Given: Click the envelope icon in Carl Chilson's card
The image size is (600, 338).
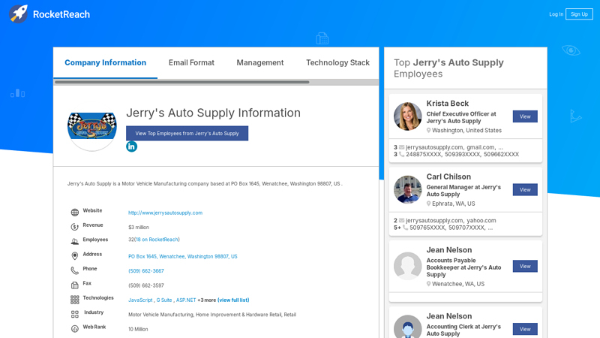Looking at the screenshot, I should pos(402,220).
